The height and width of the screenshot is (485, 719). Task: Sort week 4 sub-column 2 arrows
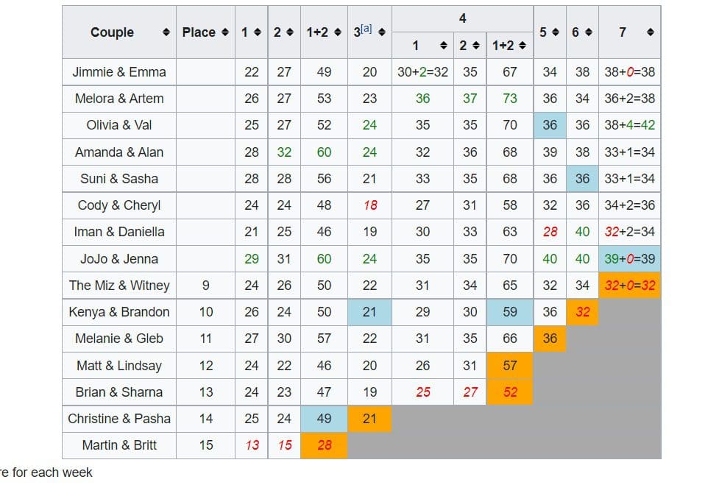tap(476, 46)
